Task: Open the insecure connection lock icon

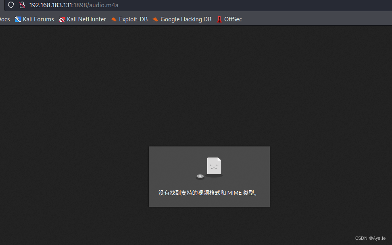Action: [22, 5]
